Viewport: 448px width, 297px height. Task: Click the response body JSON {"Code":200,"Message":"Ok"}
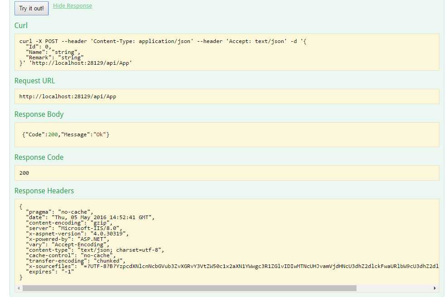point(66,134)
